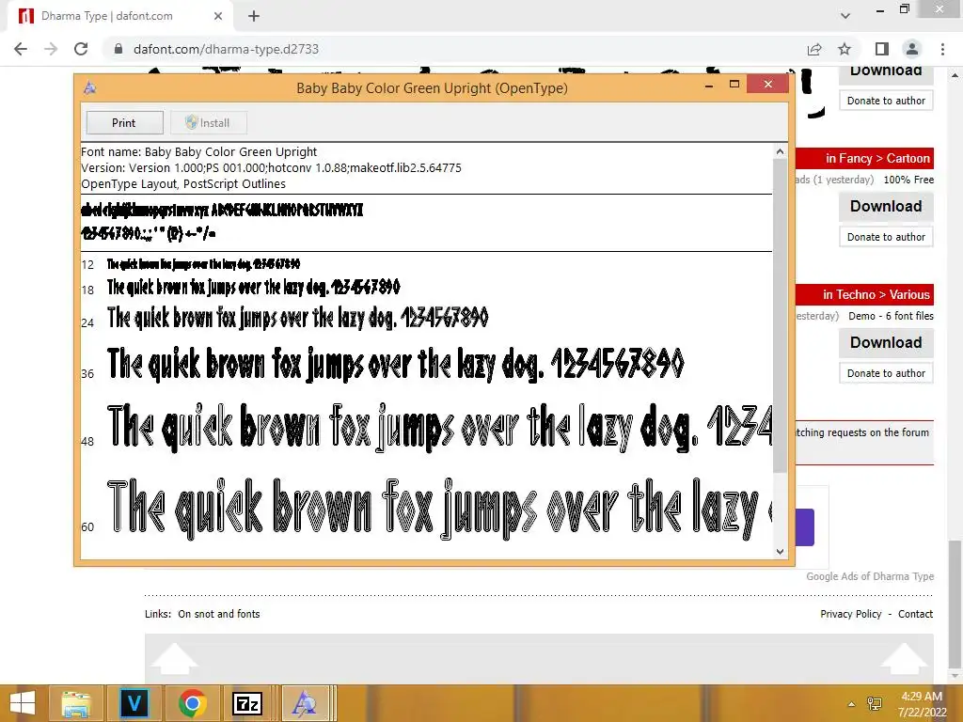Click the right up-arrow back-to-top icon
This screenshot has width=963, height=722.
[904, 658]
